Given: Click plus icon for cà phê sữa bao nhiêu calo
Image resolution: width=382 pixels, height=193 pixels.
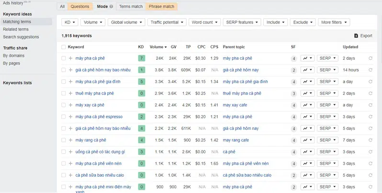Looking at the screenshot, I should click(x=71, y=175).
